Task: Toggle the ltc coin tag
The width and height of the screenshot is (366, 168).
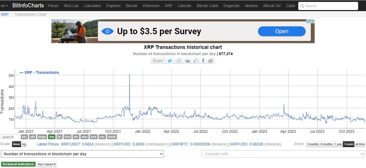Action: pyautogui.click(x=60, y=137)
